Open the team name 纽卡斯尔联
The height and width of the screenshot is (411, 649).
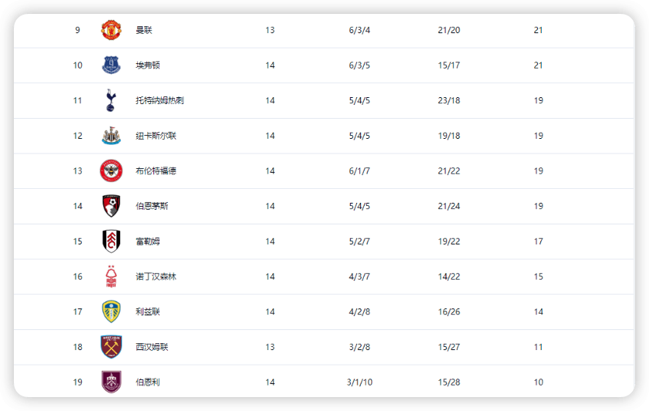(x=156, y=136)
